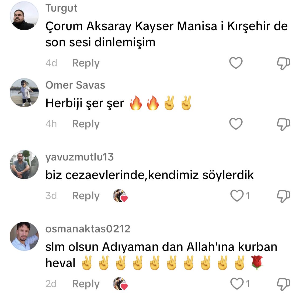Image resolution: width=303 pixels, height=298 pixels.
Task: Like osmanaktas0212's comment with the heart
Action: [x=237, y=284]
